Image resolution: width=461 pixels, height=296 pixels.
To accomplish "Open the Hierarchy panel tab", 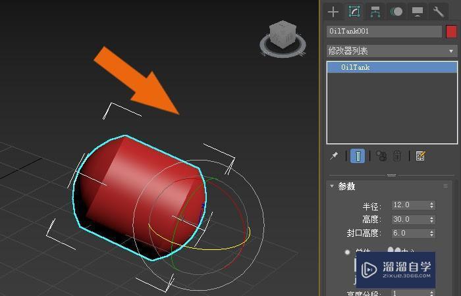I will pyautogui.click(x=375, y=12).
